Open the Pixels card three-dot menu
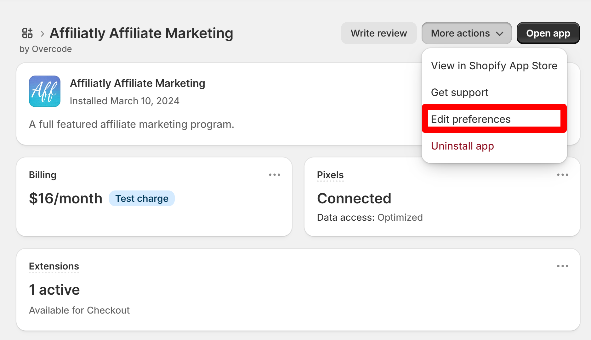 coord(562,175)
